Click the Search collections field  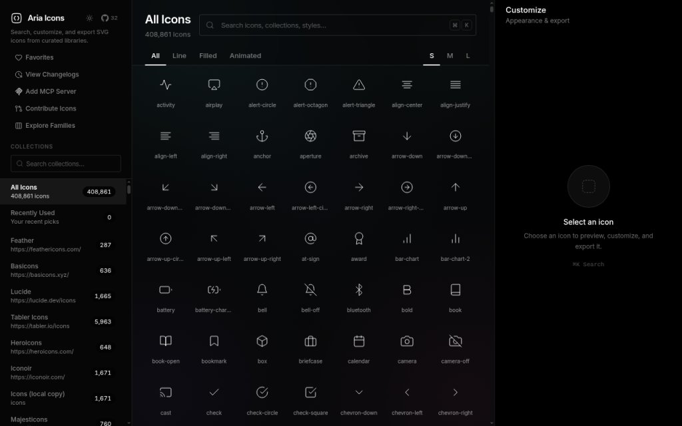click(66, 164)
